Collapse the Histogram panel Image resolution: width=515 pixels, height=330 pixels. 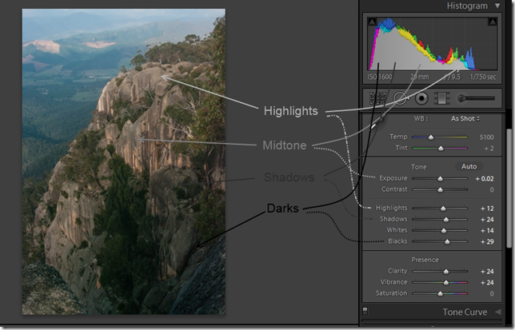[497, 6]
